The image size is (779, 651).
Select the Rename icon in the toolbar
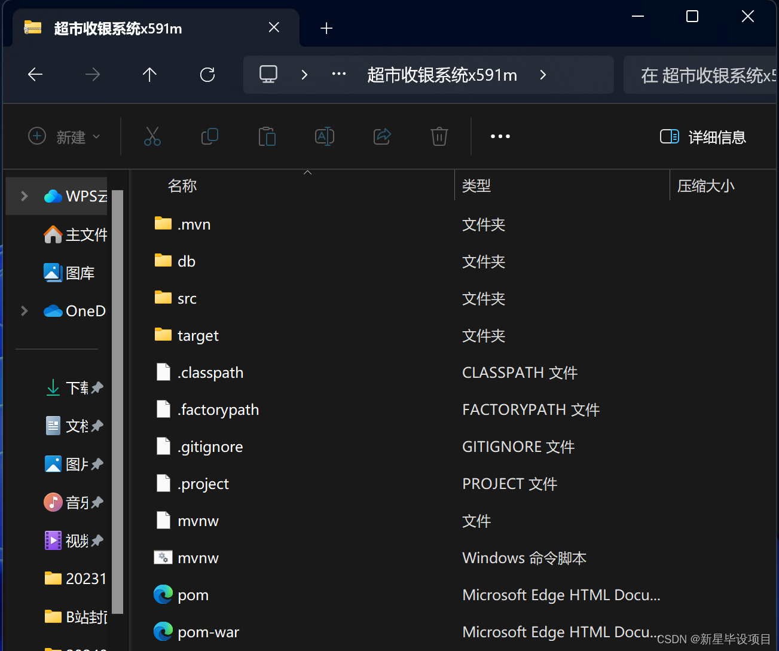[x=325, y=136]
